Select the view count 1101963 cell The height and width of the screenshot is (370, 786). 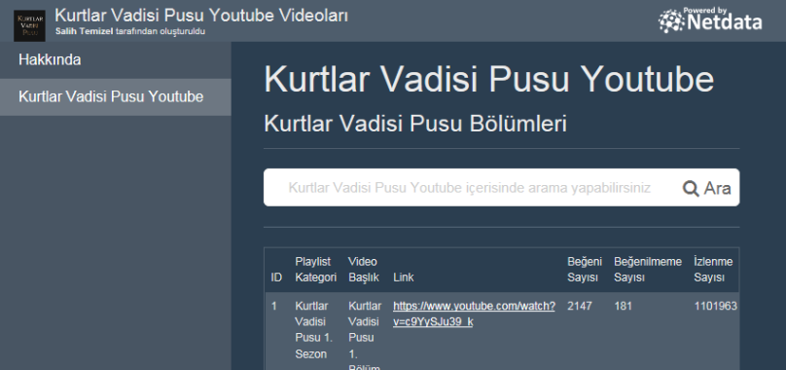point(715,306)
